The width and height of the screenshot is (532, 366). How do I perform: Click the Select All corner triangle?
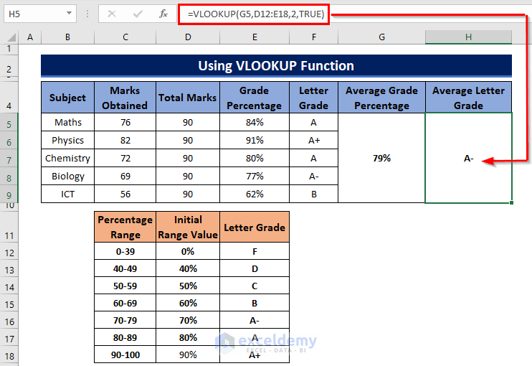(x=11, y=37)
